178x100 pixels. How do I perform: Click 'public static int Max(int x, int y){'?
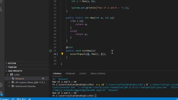[90, 18]
